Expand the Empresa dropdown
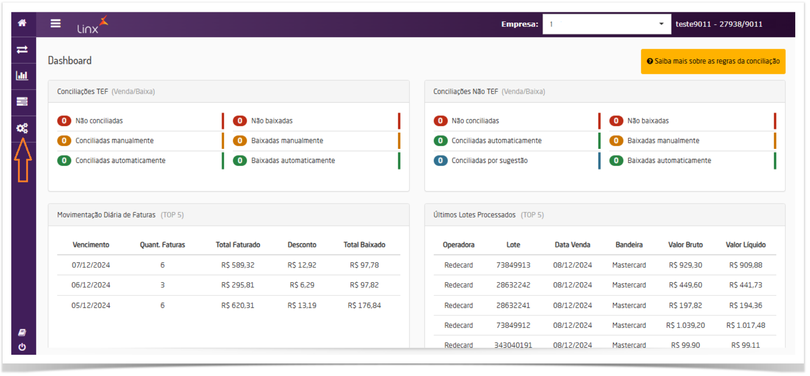The image size is (810, 376). click(607, 24)
